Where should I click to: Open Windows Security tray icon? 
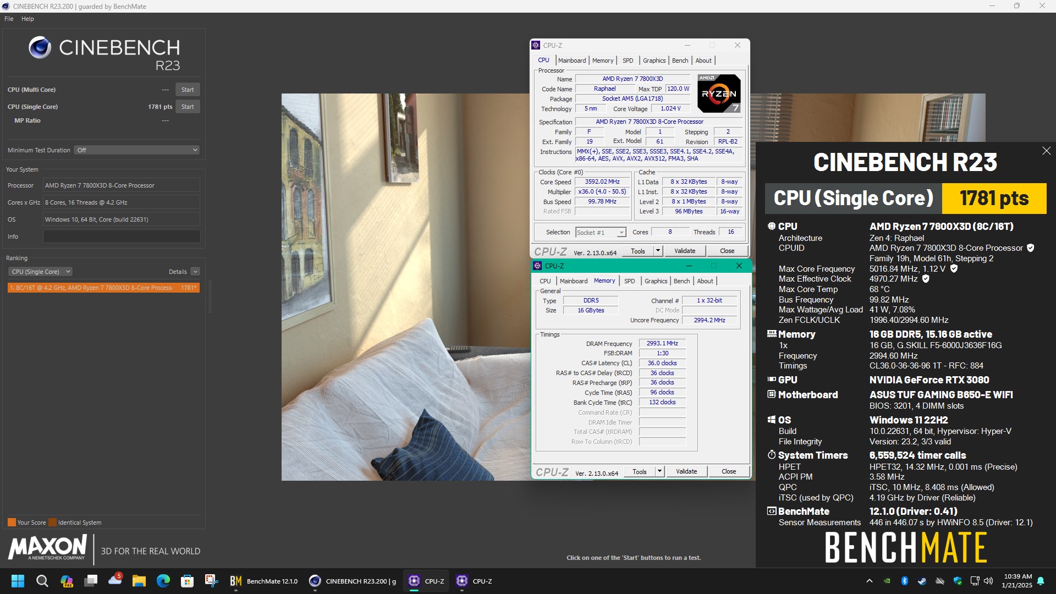pos(958,581)
